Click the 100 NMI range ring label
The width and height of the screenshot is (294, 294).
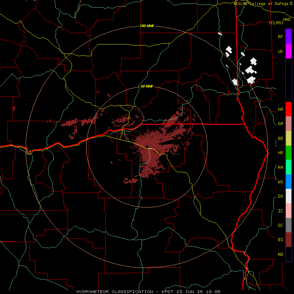click(147, 26)
